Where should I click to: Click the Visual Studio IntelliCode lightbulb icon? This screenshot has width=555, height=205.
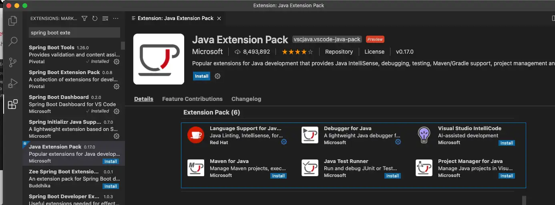click(x=424, y=135)
